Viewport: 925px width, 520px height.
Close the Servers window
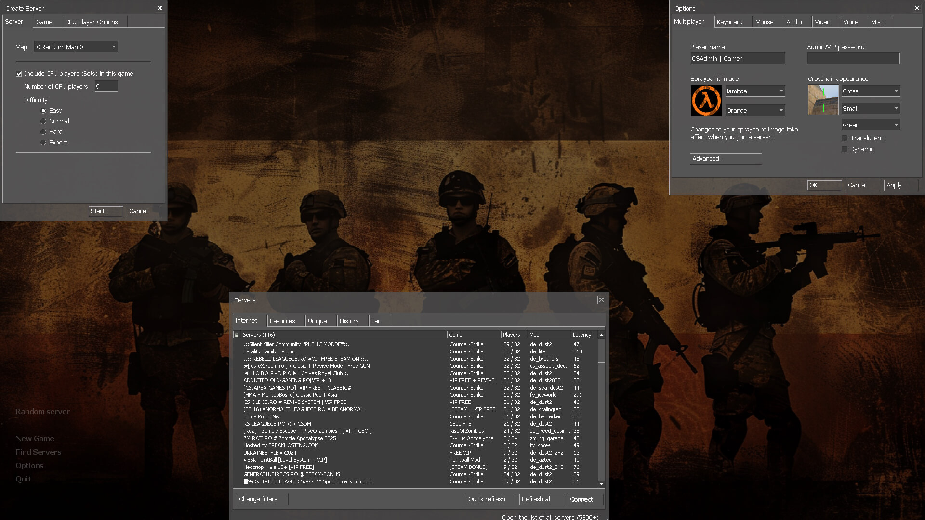(x=601, y=299)
